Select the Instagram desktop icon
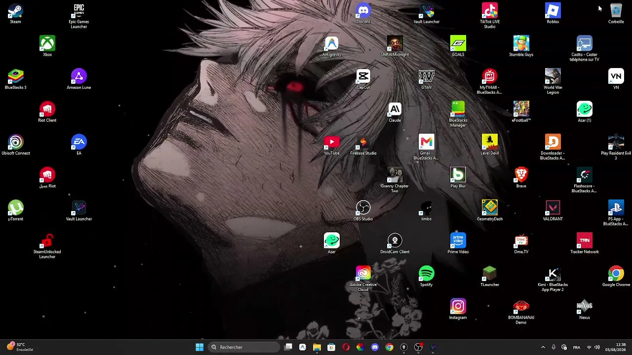Image resolution: width=632 pixels, height=355 pixels. (458, 310)
